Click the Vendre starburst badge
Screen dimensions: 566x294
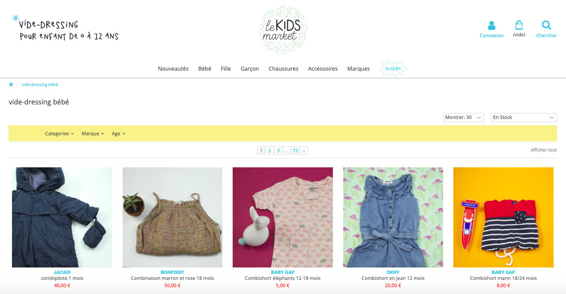[393, 68]
